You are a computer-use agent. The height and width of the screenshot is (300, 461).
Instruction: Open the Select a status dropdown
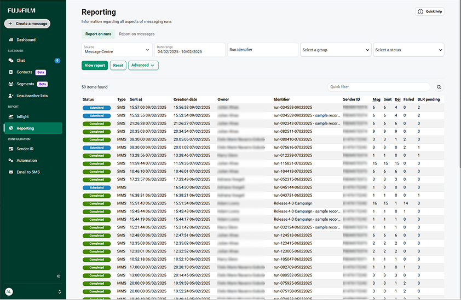point(408,50)
